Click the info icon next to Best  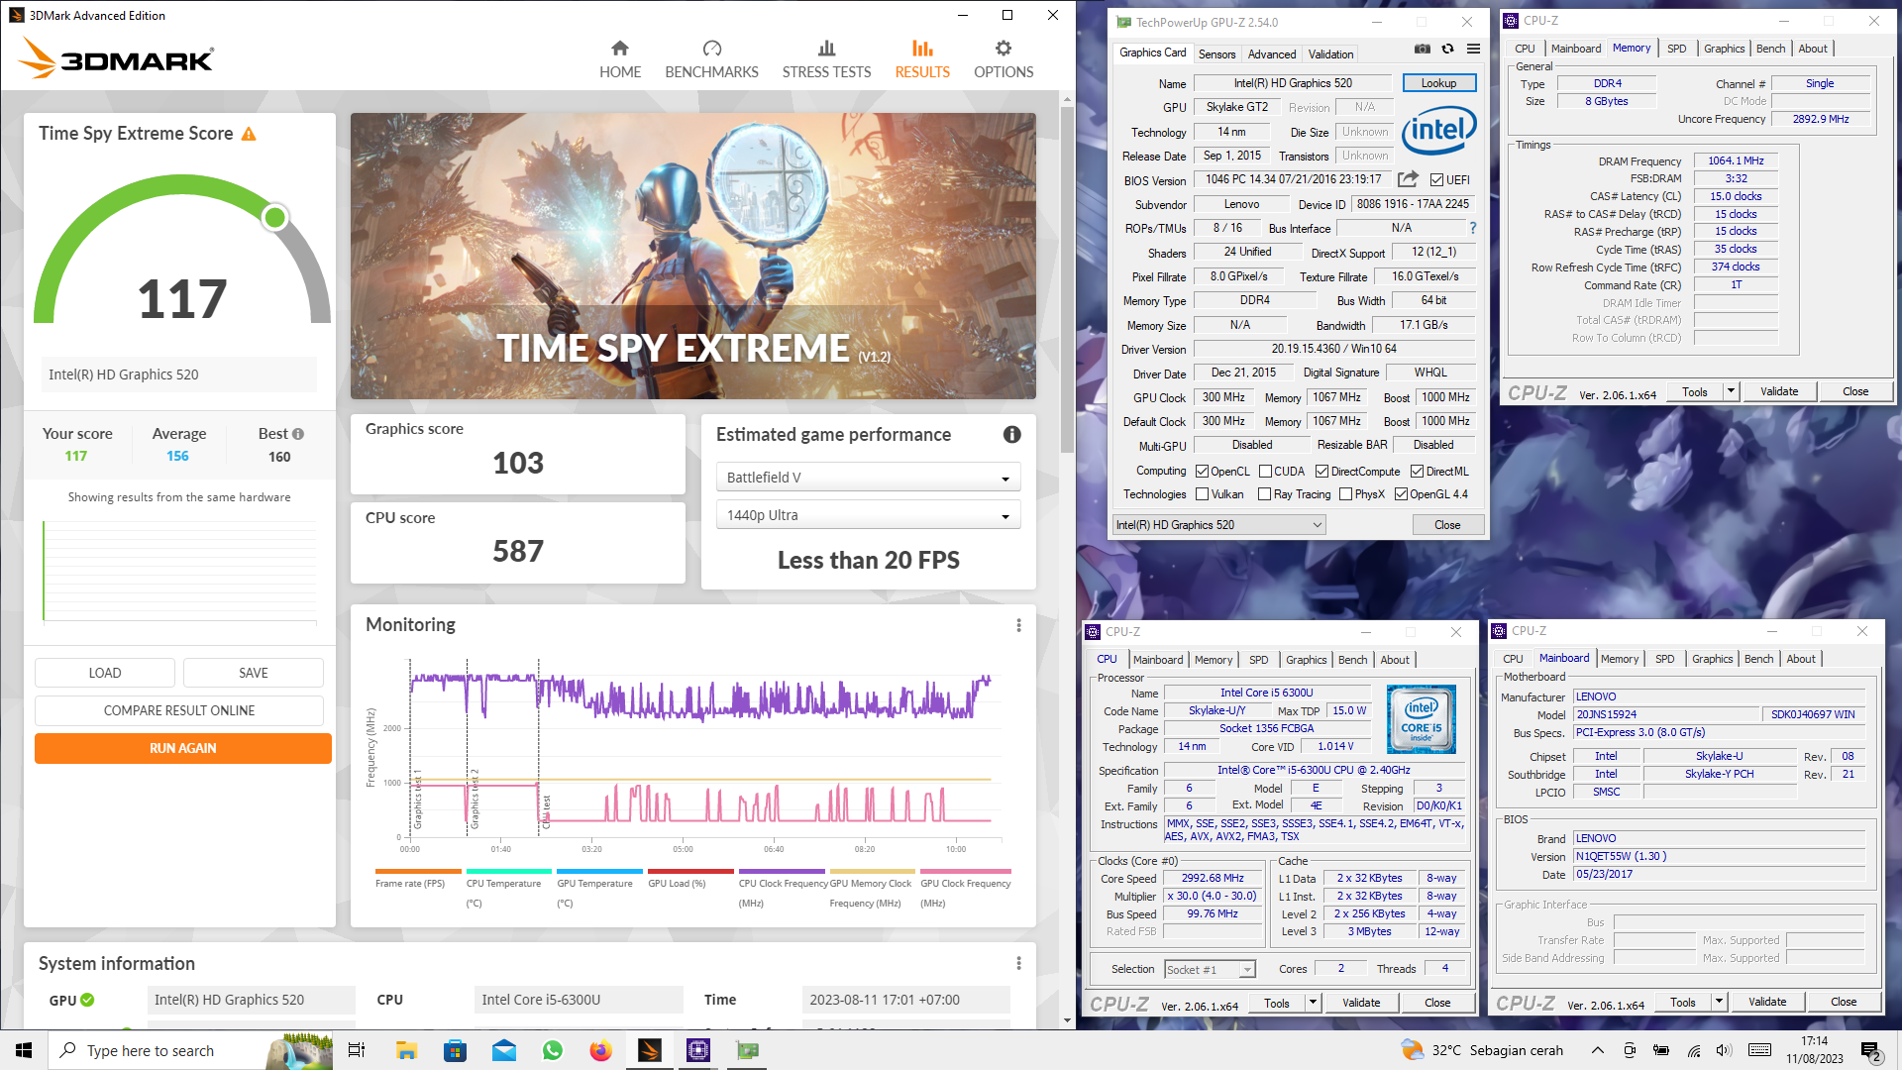tap(298, 434)
